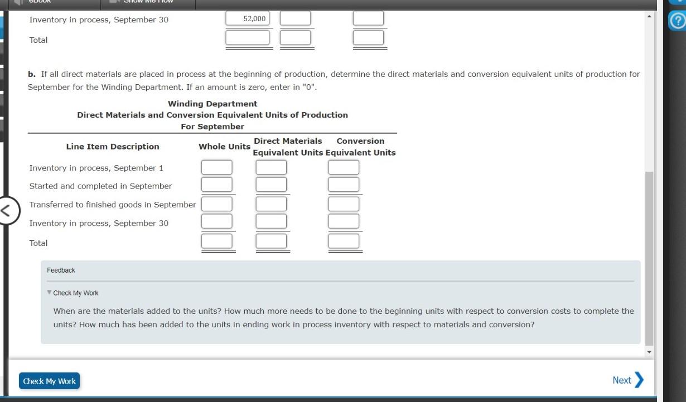Click the scrollbar down arrow
686x402 pixels.
tap(649, 351)
